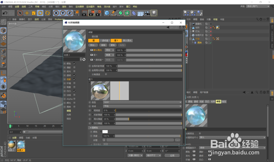Open the spline Pen tool
This screenshot has height=162, width=274.
coord(114,13)
